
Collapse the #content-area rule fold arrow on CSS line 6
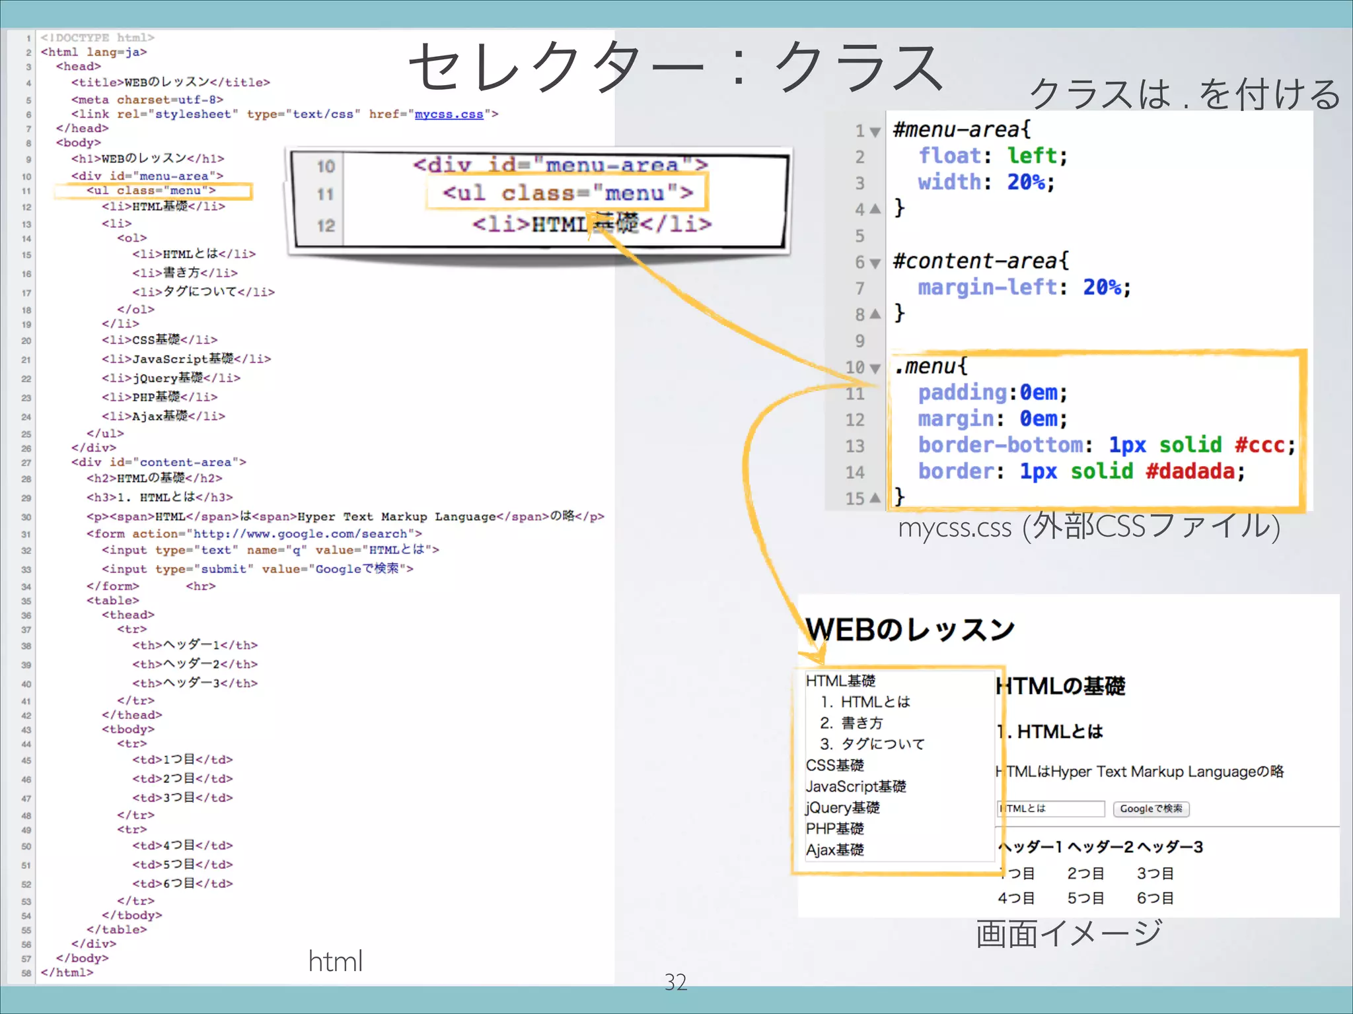(x=875, y=263)
